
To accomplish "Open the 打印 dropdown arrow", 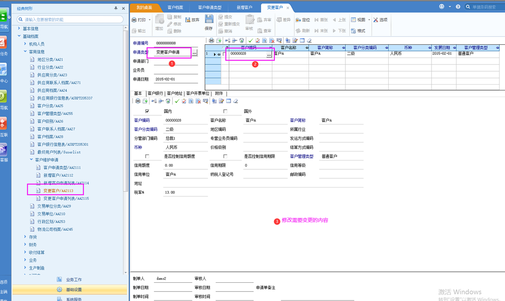I will point(149,20).
